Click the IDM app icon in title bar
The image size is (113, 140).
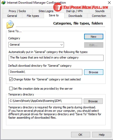coord(3,3)
